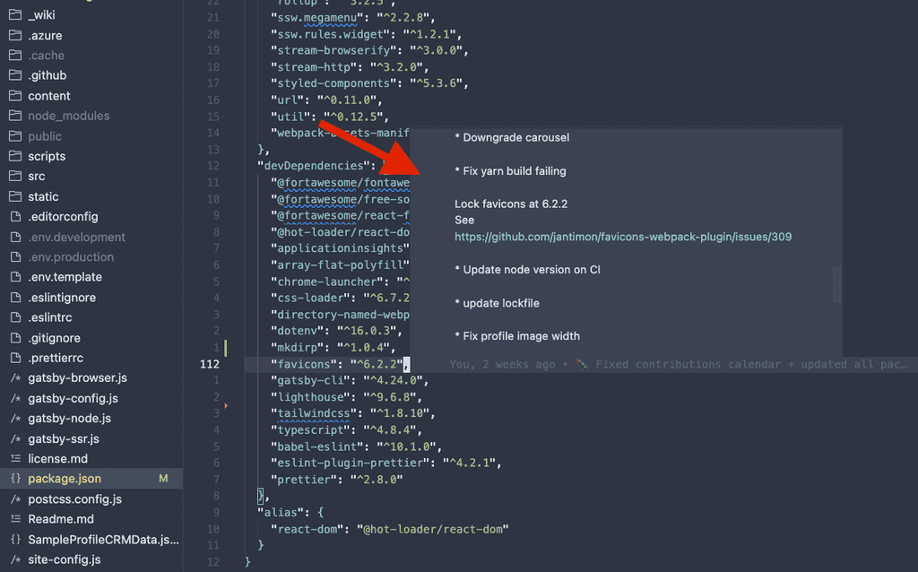Viewport: 918px width, 572px height.
Task: Click line number 112 in the gutter
Action: (209, 364)
